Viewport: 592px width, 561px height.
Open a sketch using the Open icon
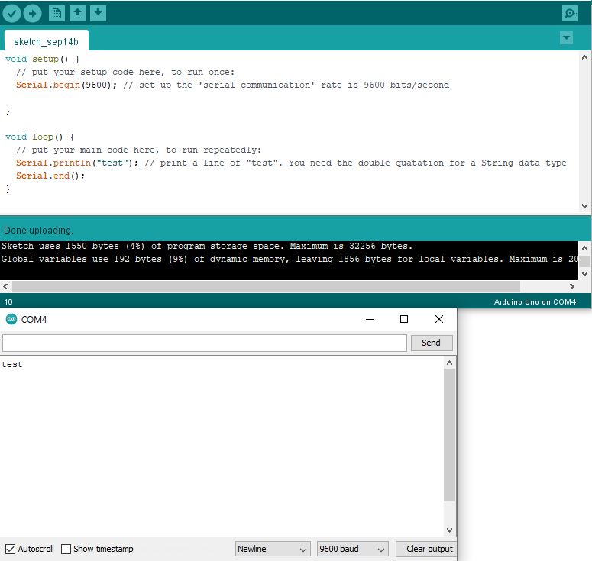tap(77, 14)
